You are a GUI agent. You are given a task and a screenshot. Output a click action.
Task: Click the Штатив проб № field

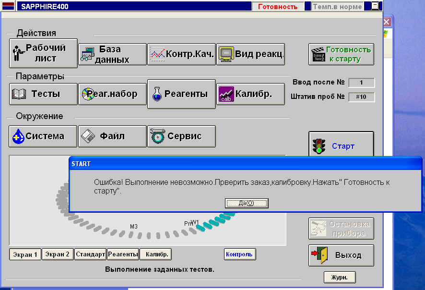pyautogui.click(x=361, y=97)
